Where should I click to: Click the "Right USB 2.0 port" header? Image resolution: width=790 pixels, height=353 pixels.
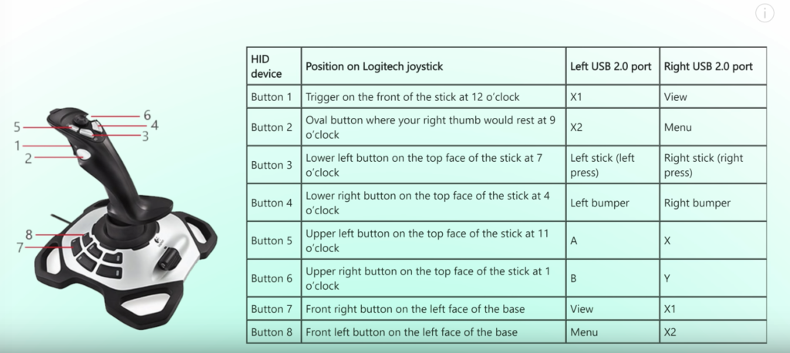[x=713, y=66]
